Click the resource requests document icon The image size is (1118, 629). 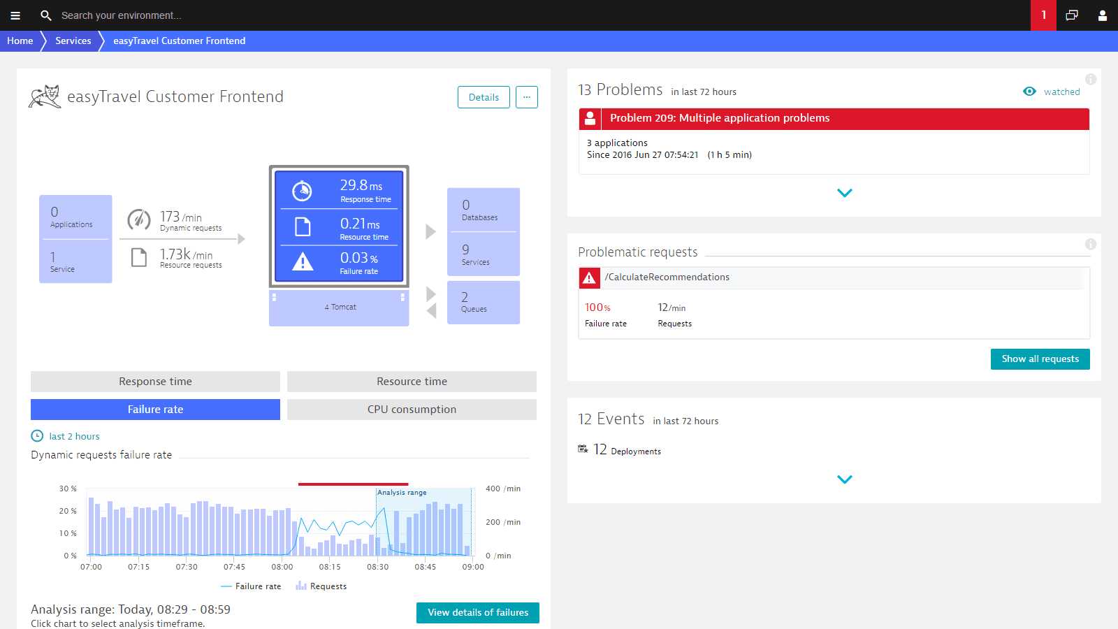[139, 257]
